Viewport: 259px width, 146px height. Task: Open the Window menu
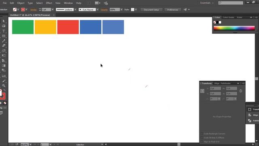click(68, 3)
